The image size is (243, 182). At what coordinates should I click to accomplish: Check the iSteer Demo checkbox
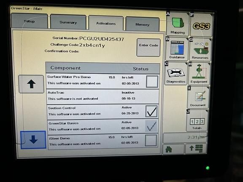point(151,140)
